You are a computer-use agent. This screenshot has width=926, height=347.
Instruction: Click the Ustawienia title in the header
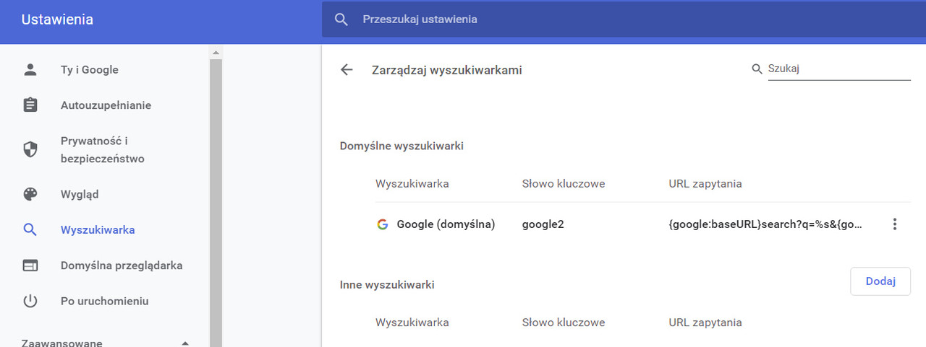point(57,19)
